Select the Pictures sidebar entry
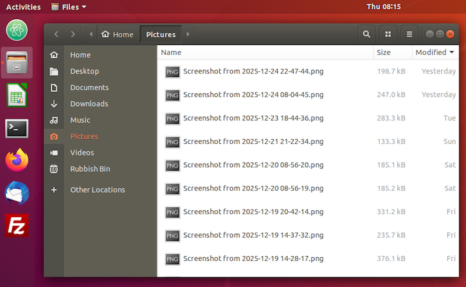 click(100, 136)
